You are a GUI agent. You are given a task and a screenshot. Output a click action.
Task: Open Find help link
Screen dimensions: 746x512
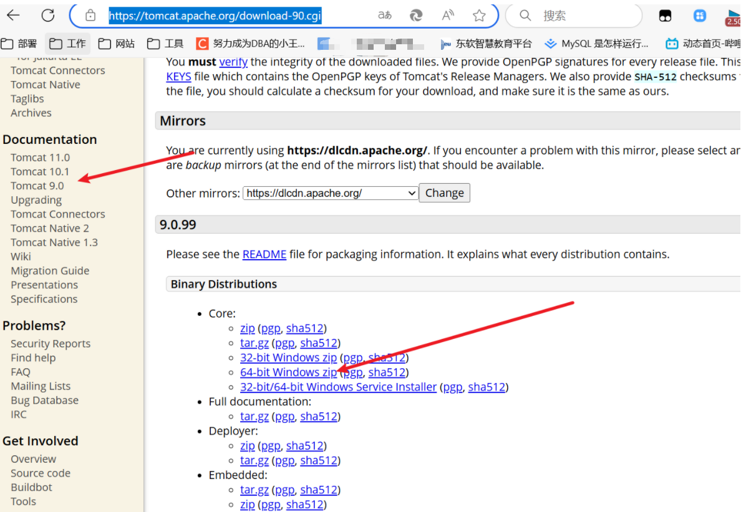click(x=33, y=358)
